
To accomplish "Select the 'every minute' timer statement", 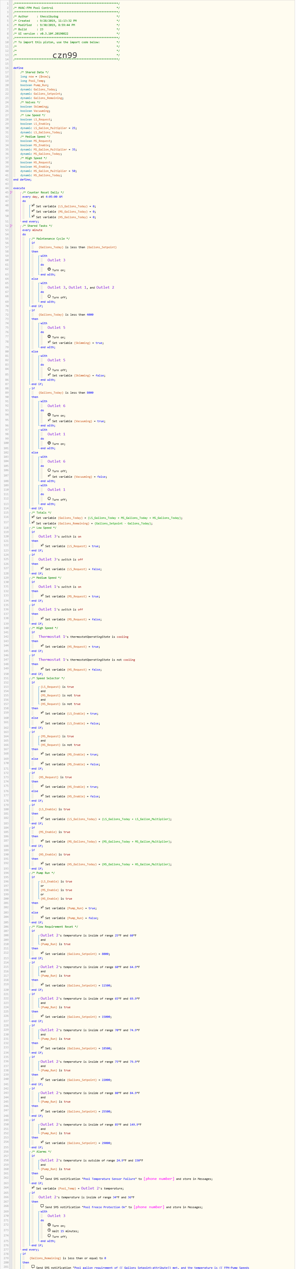I will point(33,230).
